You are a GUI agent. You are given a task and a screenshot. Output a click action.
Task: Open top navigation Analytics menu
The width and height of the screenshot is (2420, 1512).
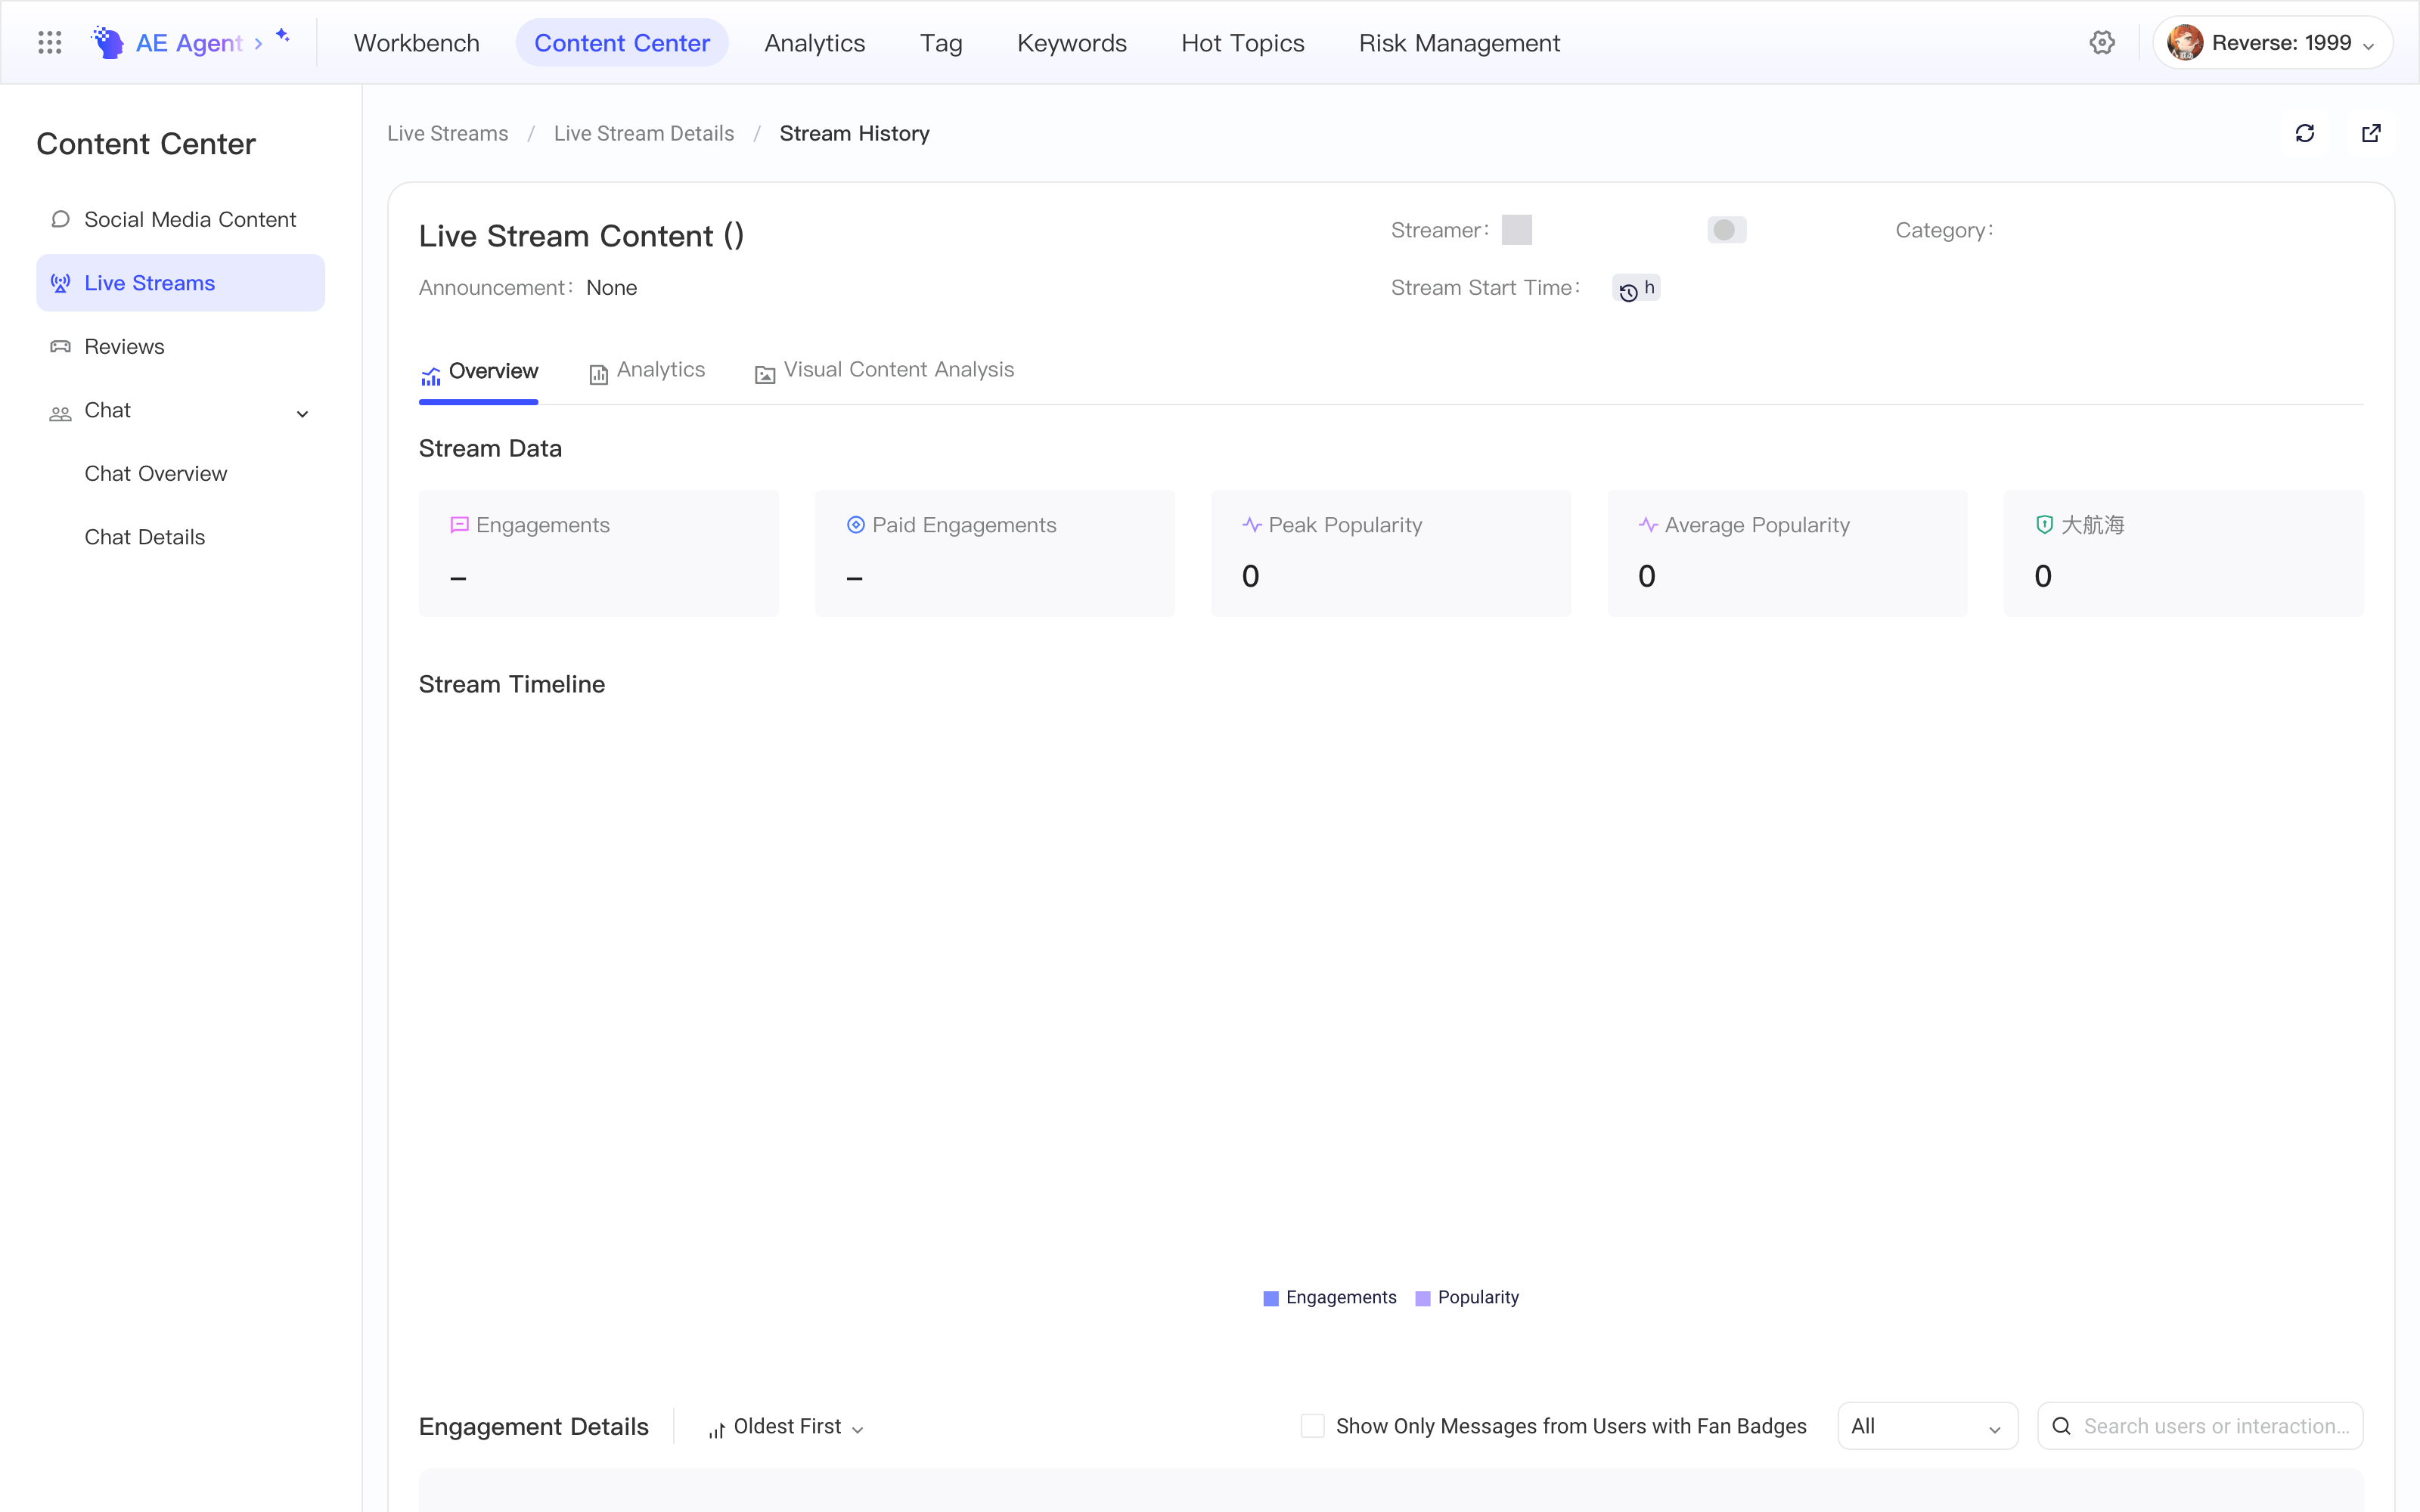tap(815, 43)
